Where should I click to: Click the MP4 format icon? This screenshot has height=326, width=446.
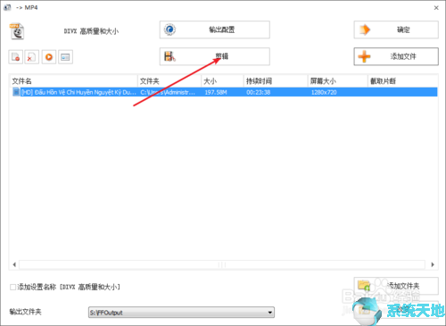(x=17, y=31)
